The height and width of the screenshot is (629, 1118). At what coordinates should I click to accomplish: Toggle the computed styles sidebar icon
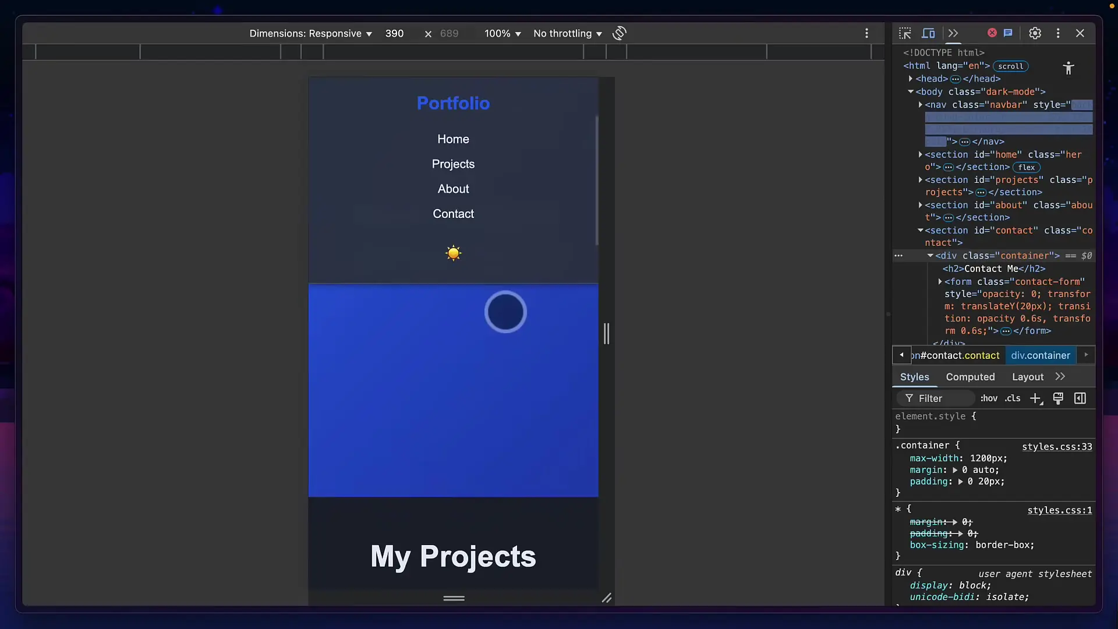[1080, 398]
